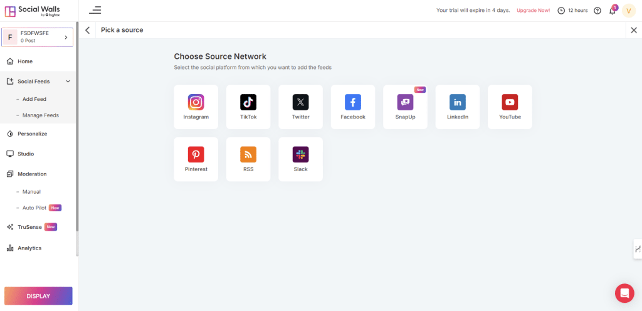Go to Add Feed submenu

pos(34,99)
